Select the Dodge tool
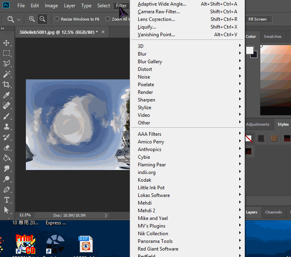291x257 pixels. tap(6, 179)
